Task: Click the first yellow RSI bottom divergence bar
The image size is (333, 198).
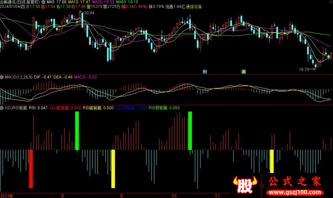Action: point(113,168)
